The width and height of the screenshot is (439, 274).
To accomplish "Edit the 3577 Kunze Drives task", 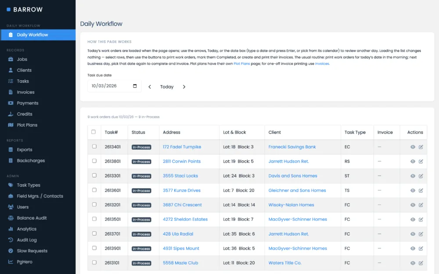I will point(421,190).
